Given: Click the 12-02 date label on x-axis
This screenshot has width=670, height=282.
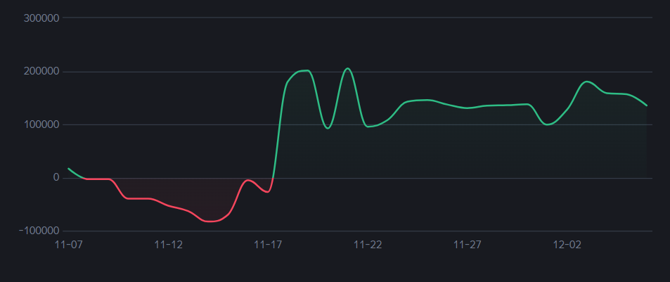Looking at the screenshot, I should (567, 245).
